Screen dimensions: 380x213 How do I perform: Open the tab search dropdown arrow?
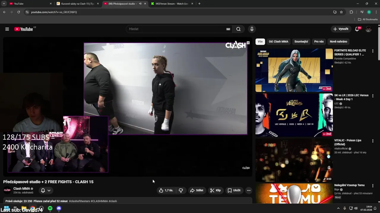4,4
